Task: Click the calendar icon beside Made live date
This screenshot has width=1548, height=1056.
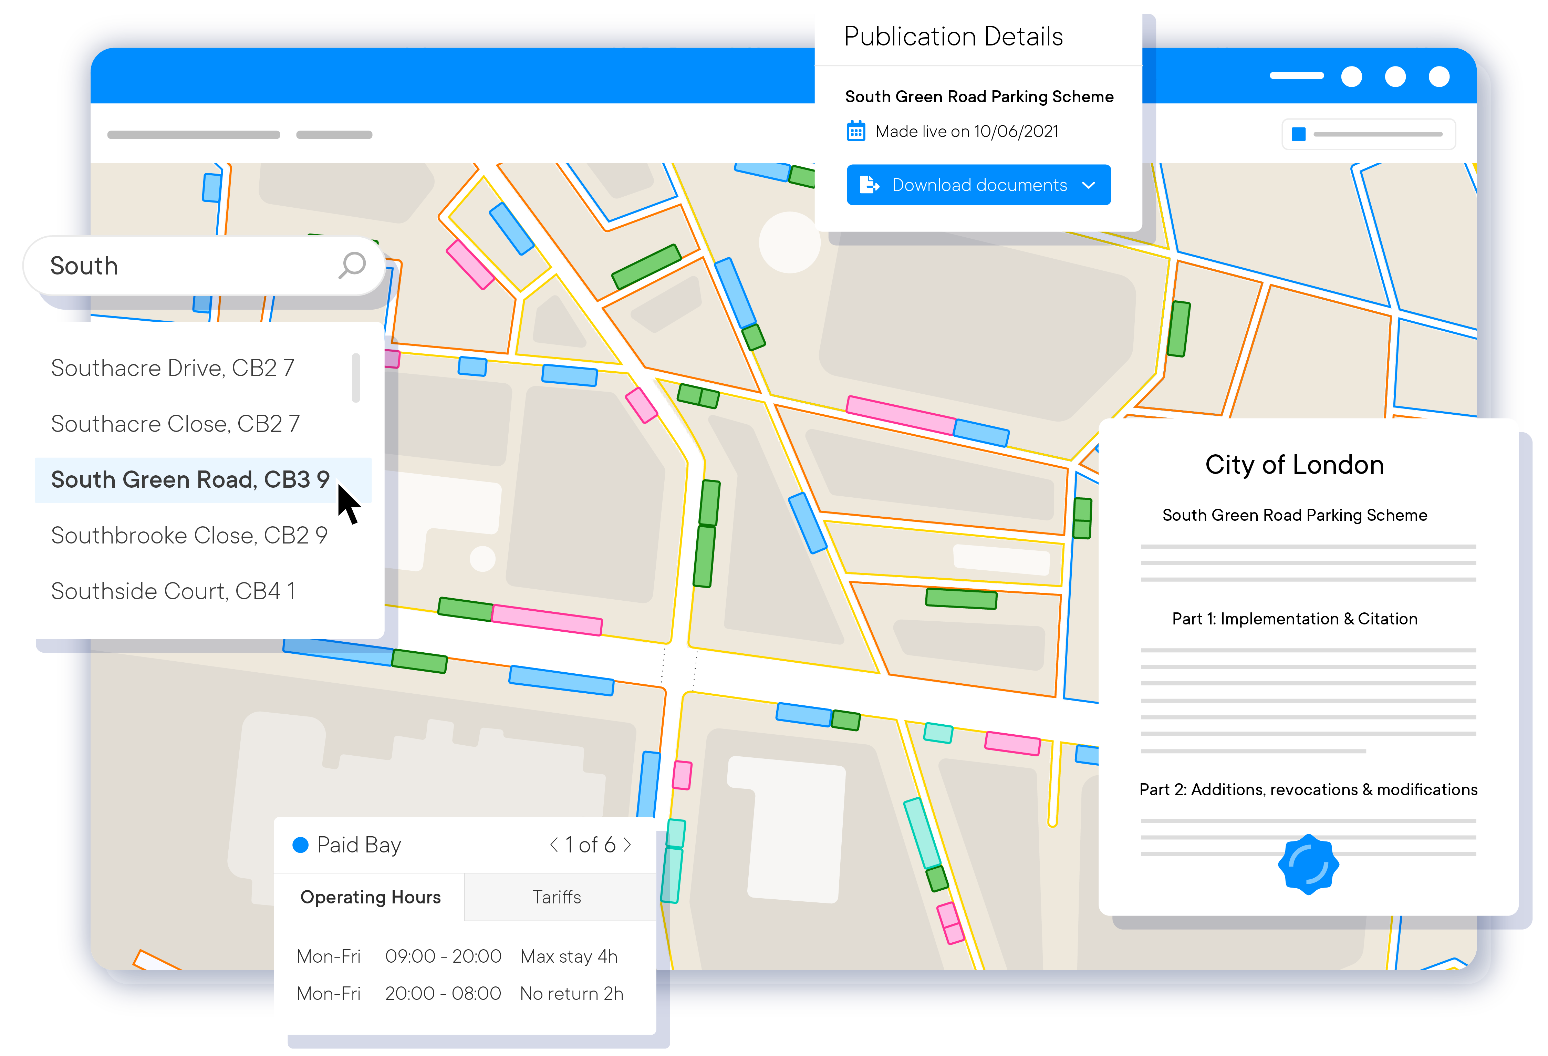Action: coord(856,131)
